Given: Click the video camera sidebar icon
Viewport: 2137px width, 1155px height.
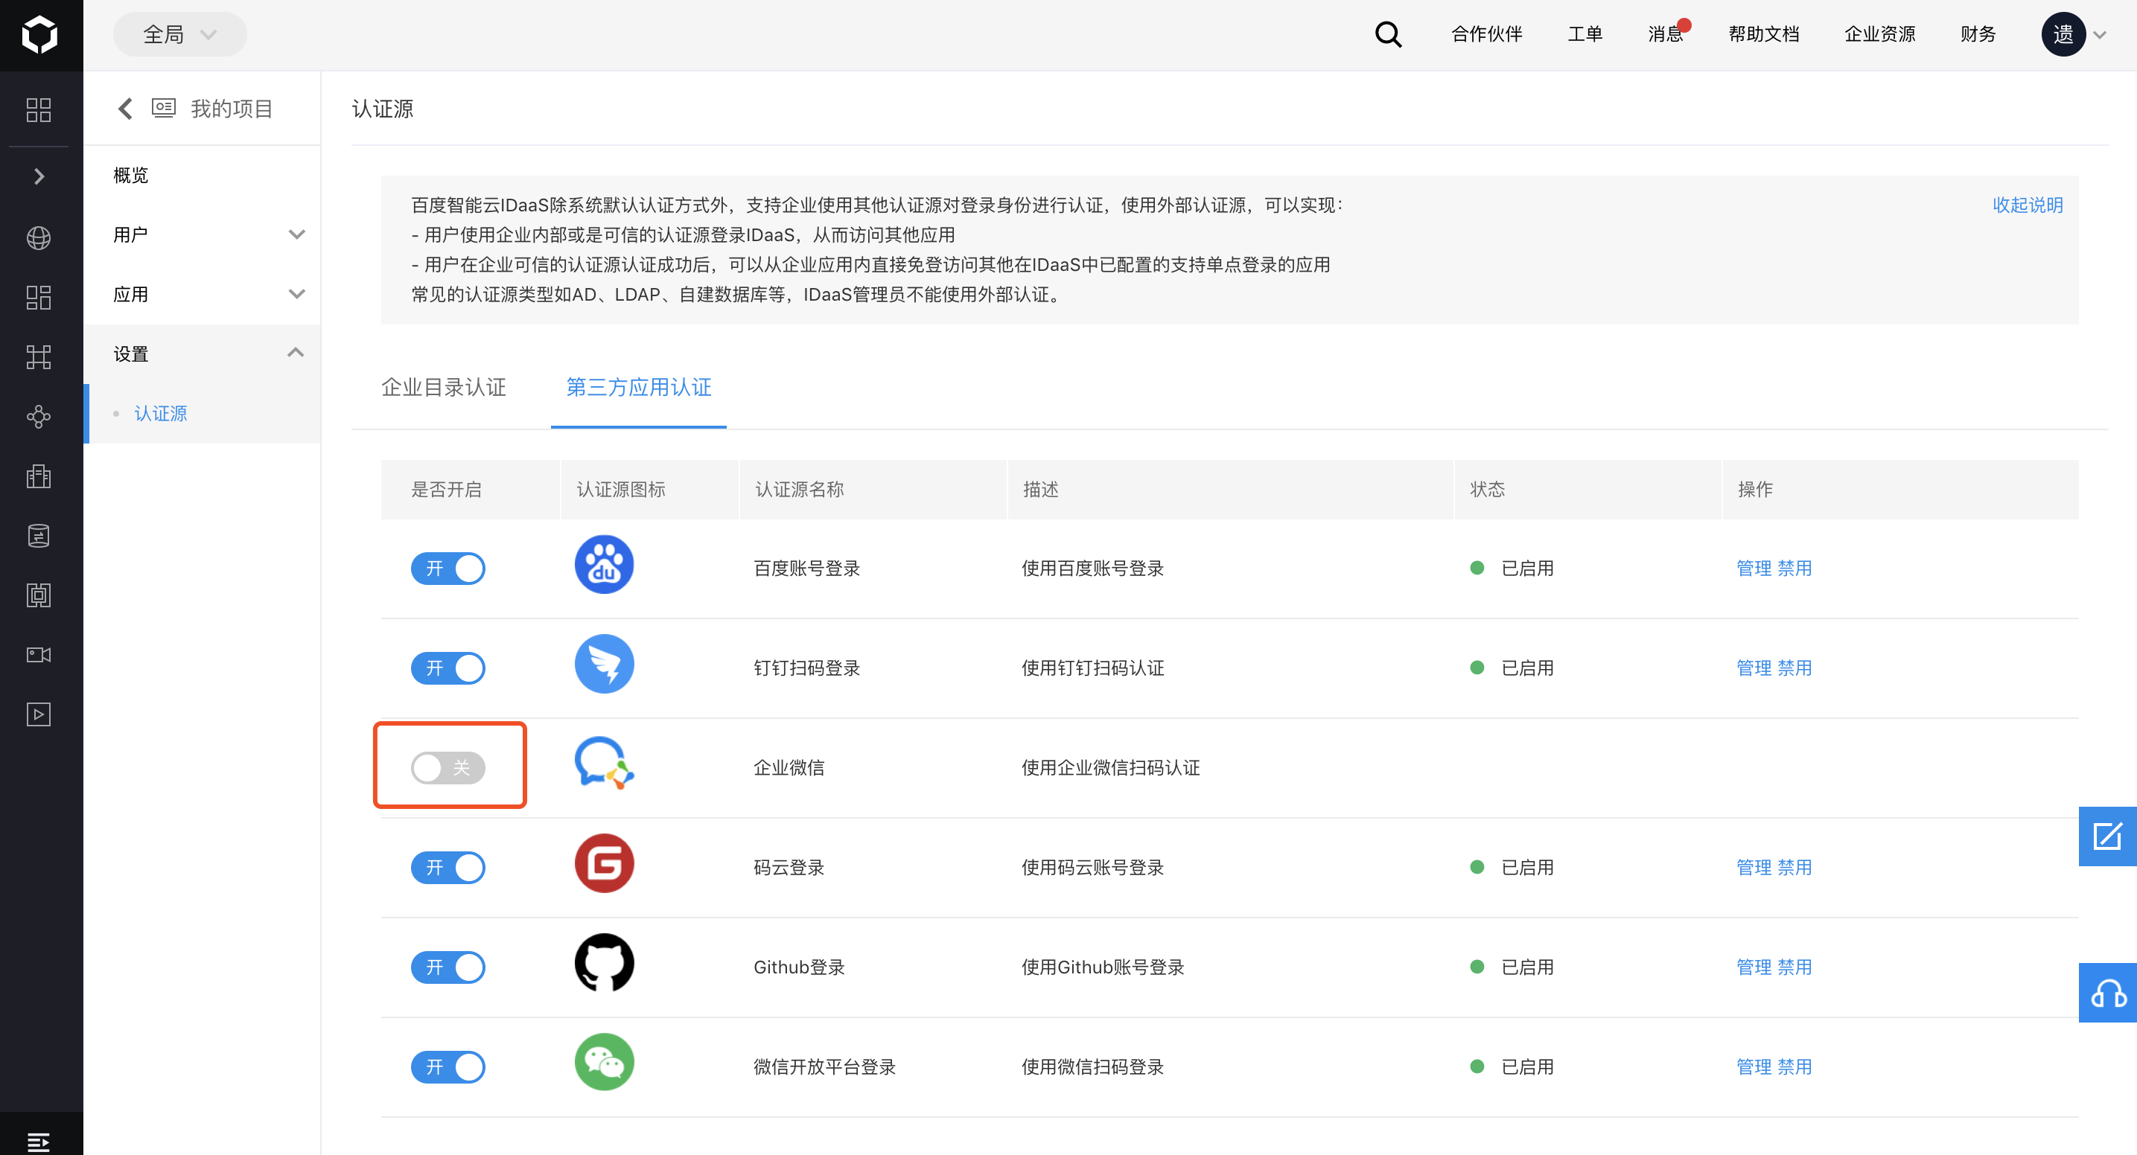Looking at the screenshot, I should pos(38,655).
